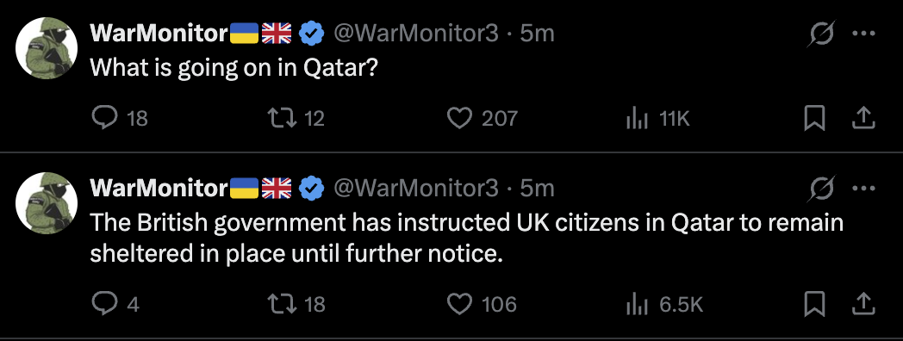Bookmark the British government tweet
Screen dimensions: 903x341
(x=814, y=304)
